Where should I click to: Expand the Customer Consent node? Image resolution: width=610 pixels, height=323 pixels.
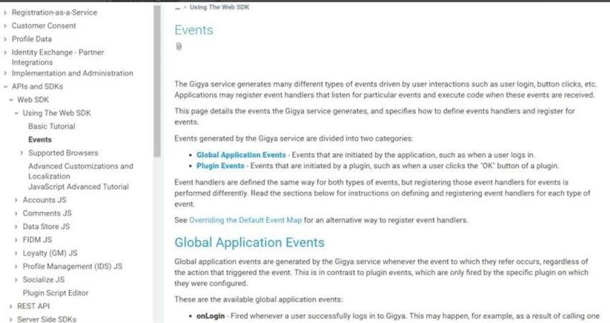click(x=5, y=26)
